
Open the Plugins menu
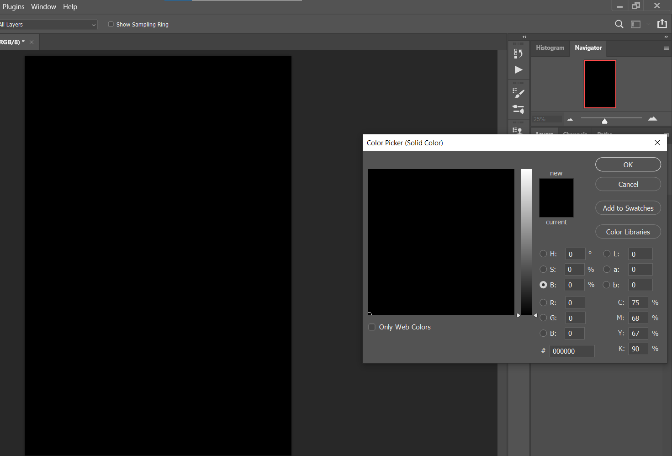(x=14, y=7)
